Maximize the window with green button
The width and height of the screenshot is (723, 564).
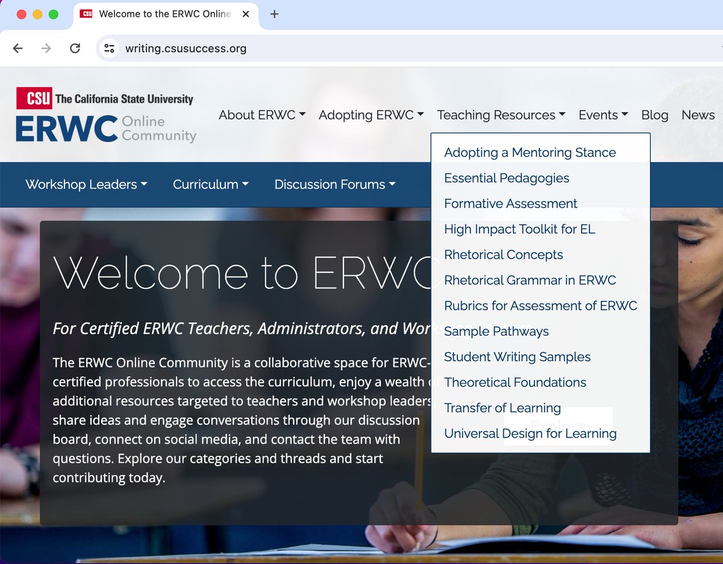click(x=53, y=14)
